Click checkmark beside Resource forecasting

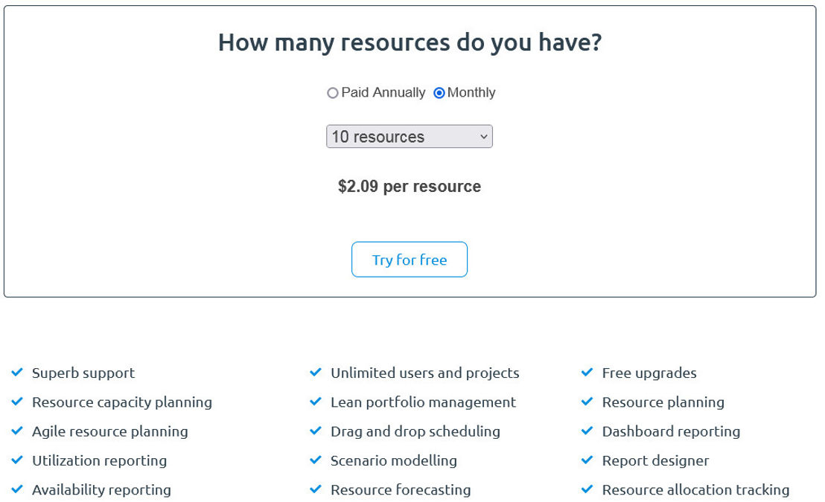pos(316,489)
